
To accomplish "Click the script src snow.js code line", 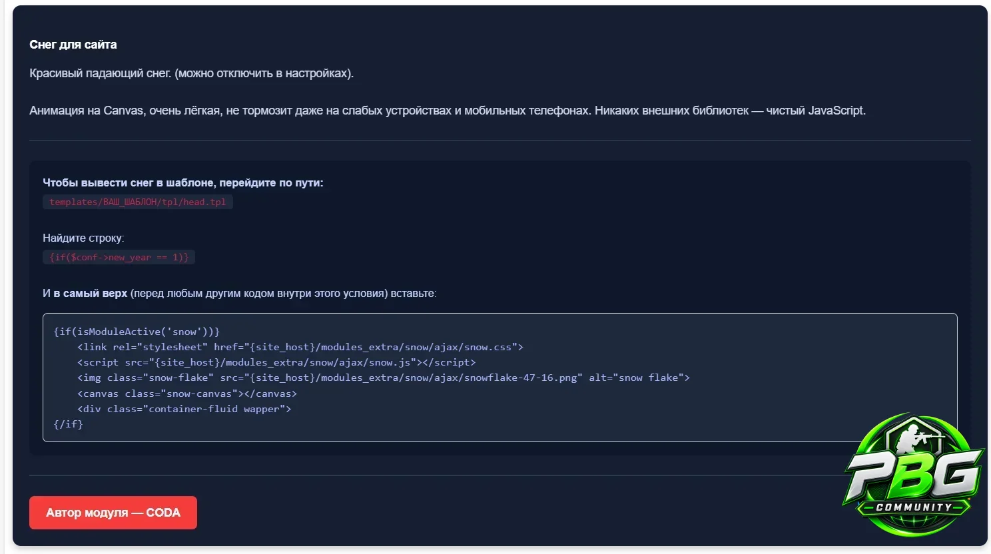I will pyautogui.click(x=276, y=362).
